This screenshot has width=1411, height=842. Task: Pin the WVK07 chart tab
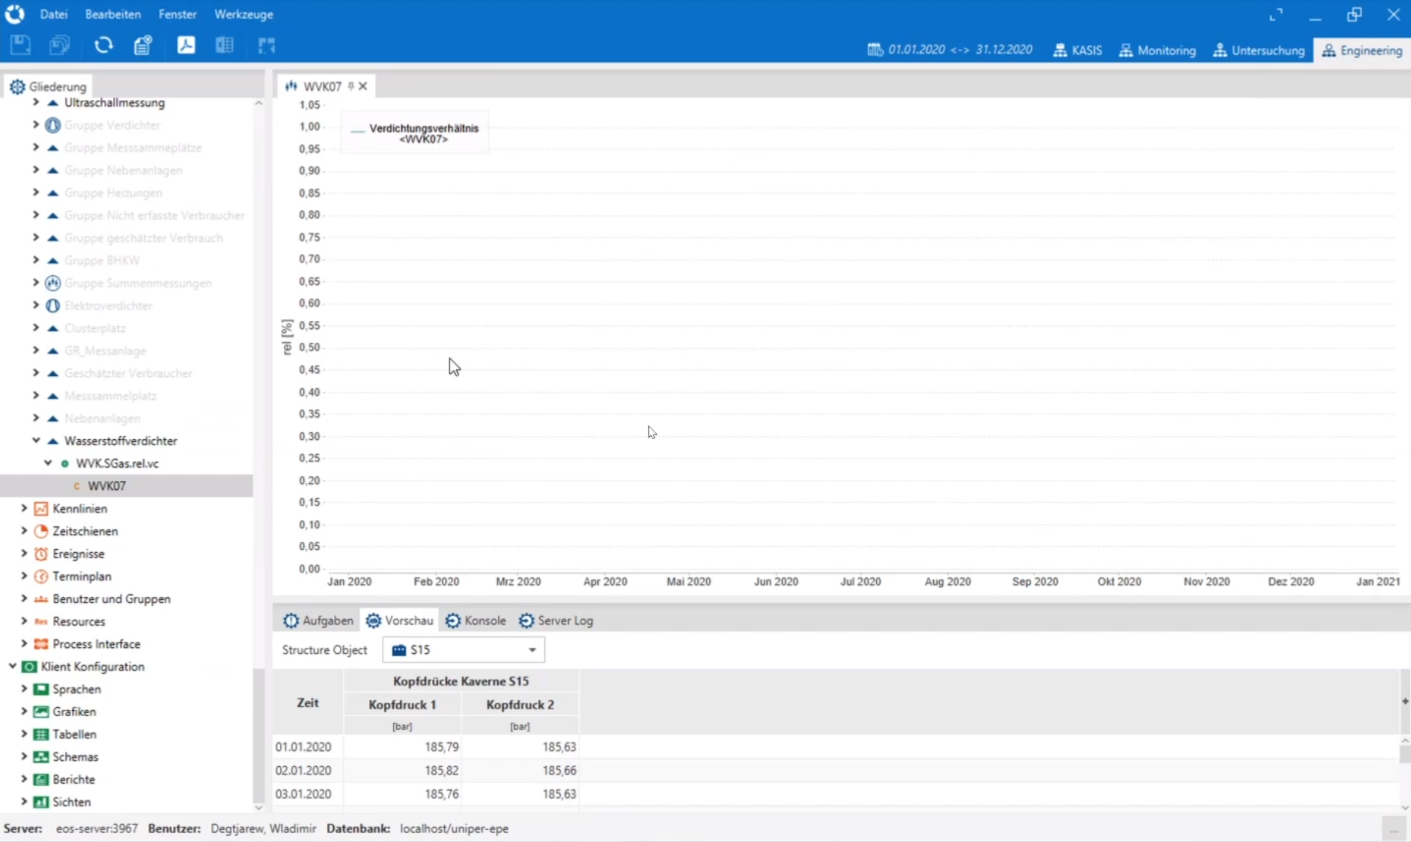coord(351,86)
